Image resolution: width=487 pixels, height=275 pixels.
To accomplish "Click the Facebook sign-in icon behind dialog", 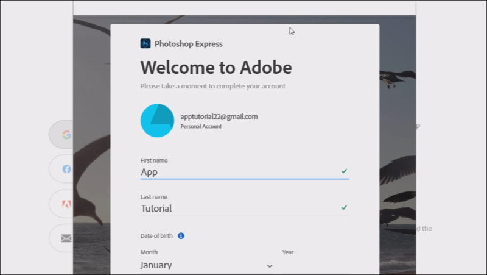I will pos(66,170).
